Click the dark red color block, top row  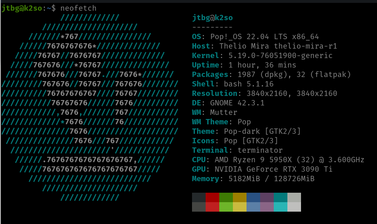pos(212,197)
